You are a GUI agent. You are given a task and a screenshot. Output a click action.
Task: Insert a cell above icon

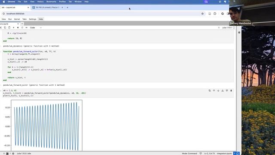pyautogui.click(x=223, y=90)
